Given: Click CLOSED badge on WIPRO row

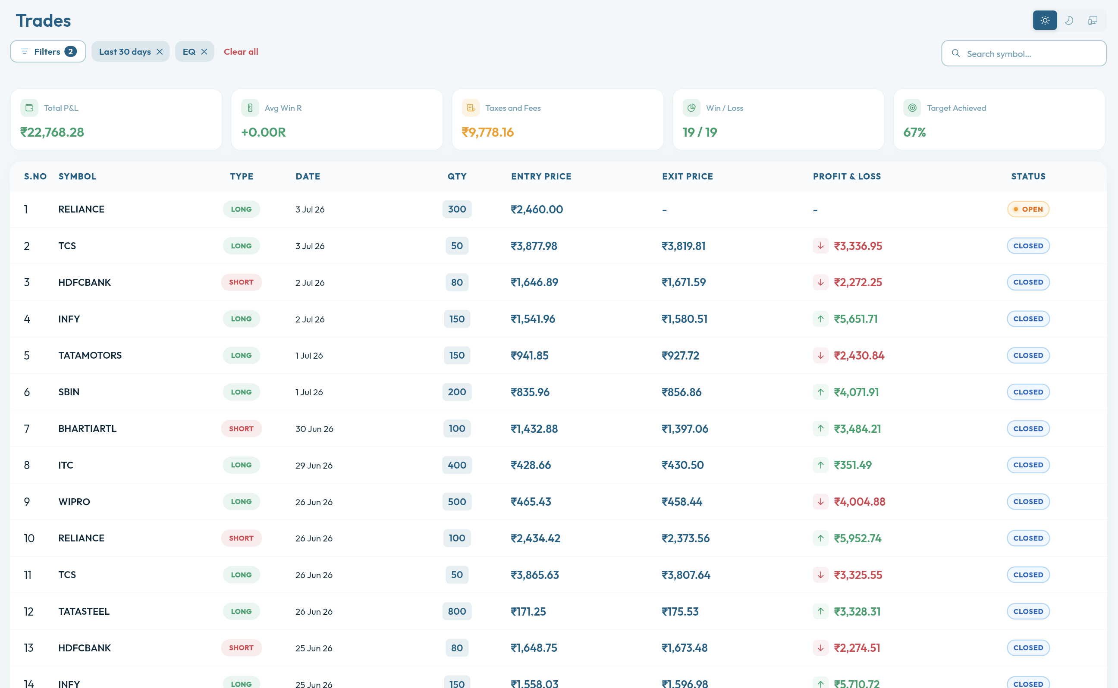Looking at the screenshot, I should 1028,501.
